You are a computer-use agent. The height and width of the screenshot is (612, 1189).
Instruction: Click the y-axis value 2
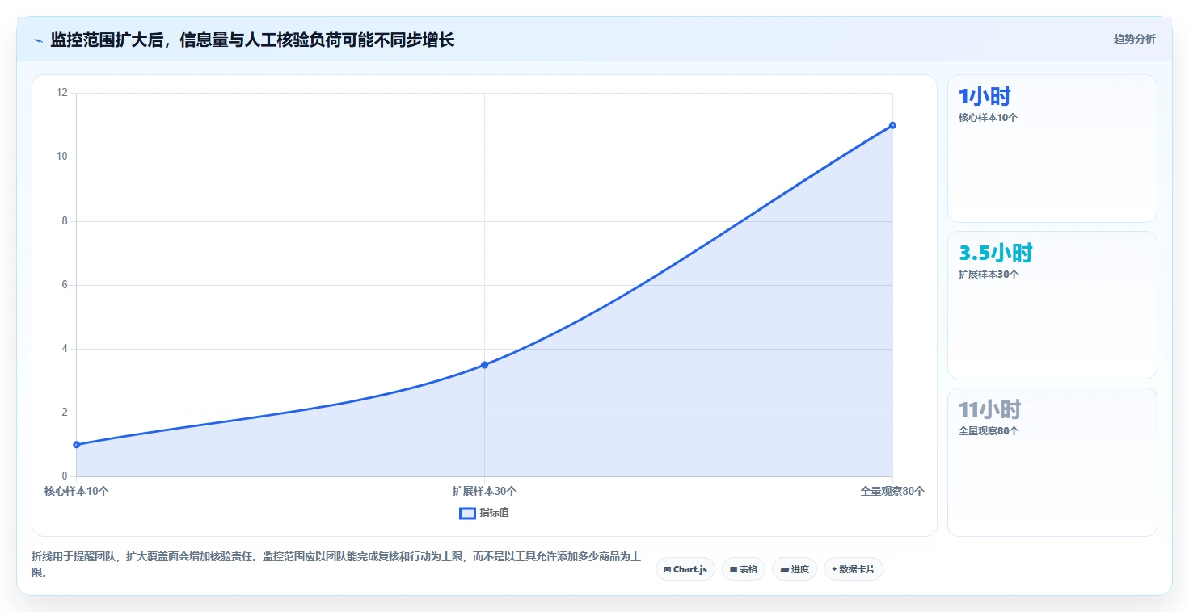point(65,413)
